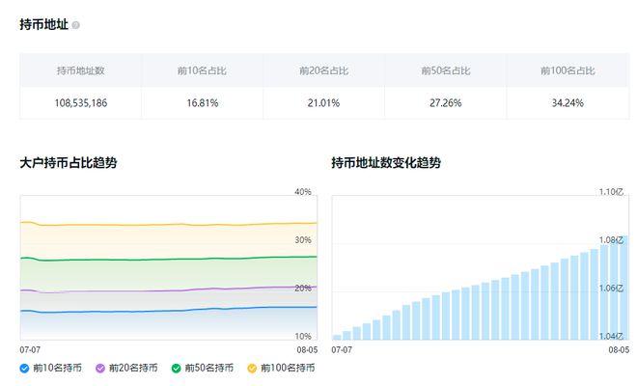This screenshot has height=386, width=637.
Task: Click the 16.81% table value
Action: point(202,103)
